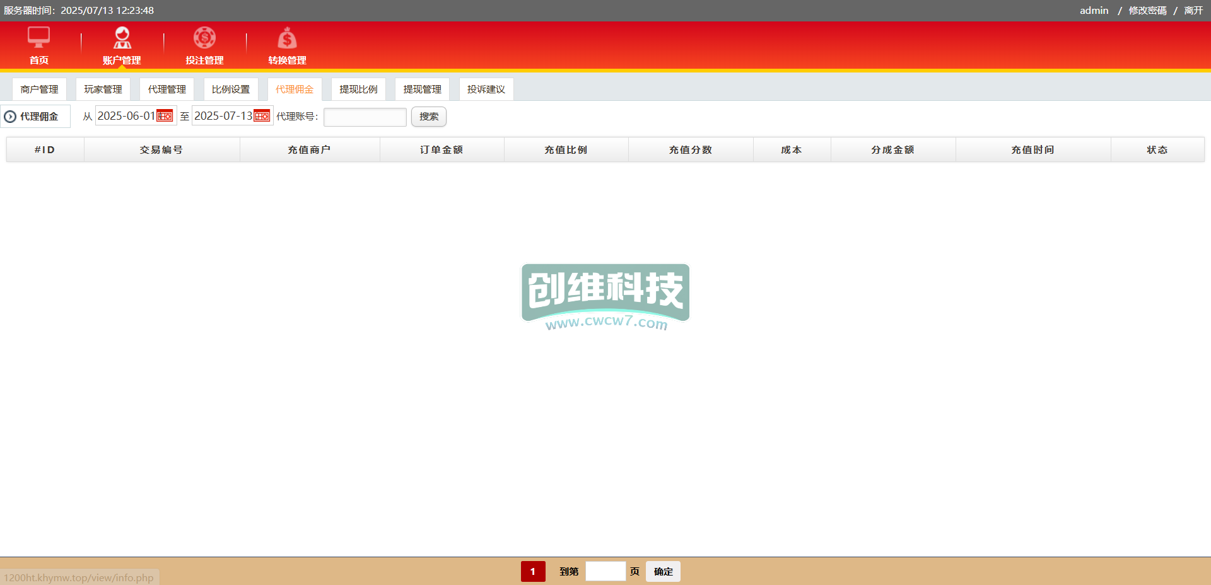Focus the end date 2025-07-13 field

coord(233,116)
